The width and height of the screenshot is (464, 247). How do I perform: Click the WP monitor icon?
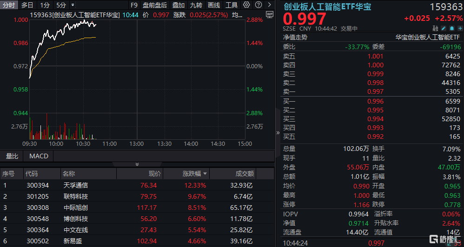point(270,14)
